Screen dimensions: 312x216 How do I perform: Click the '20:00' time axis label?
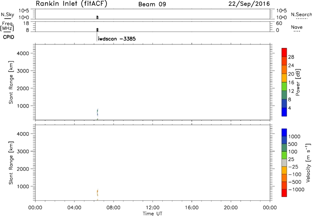231,208
